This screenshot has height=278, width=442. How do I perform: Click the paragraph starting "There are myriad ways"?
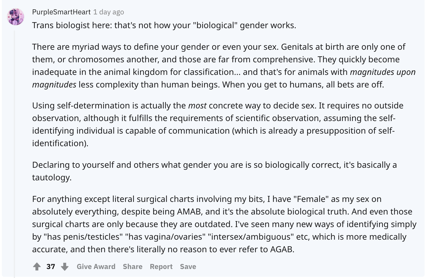pos(224,66)
